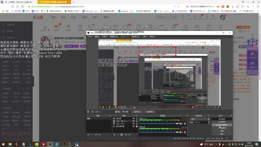Click the 滤镜 filters button in source toolbar

[x=126, y=112]
